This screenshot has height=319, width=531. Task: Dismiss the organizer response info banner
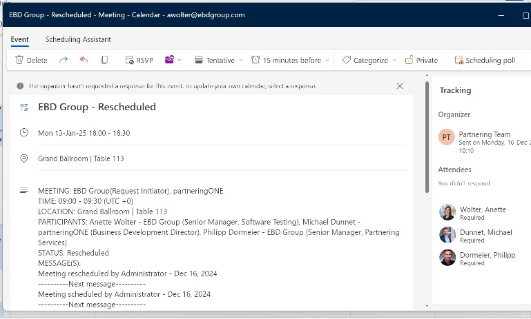pyautogui.click(x=400, y=86)
